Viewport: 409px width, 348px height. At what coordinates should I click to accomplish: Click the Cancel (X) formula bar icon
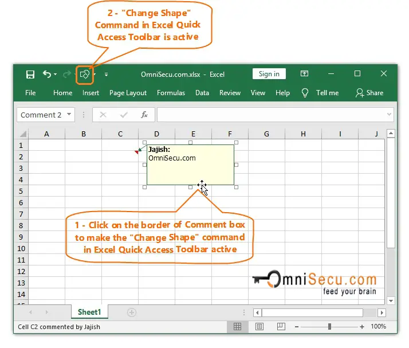[103, 115]
